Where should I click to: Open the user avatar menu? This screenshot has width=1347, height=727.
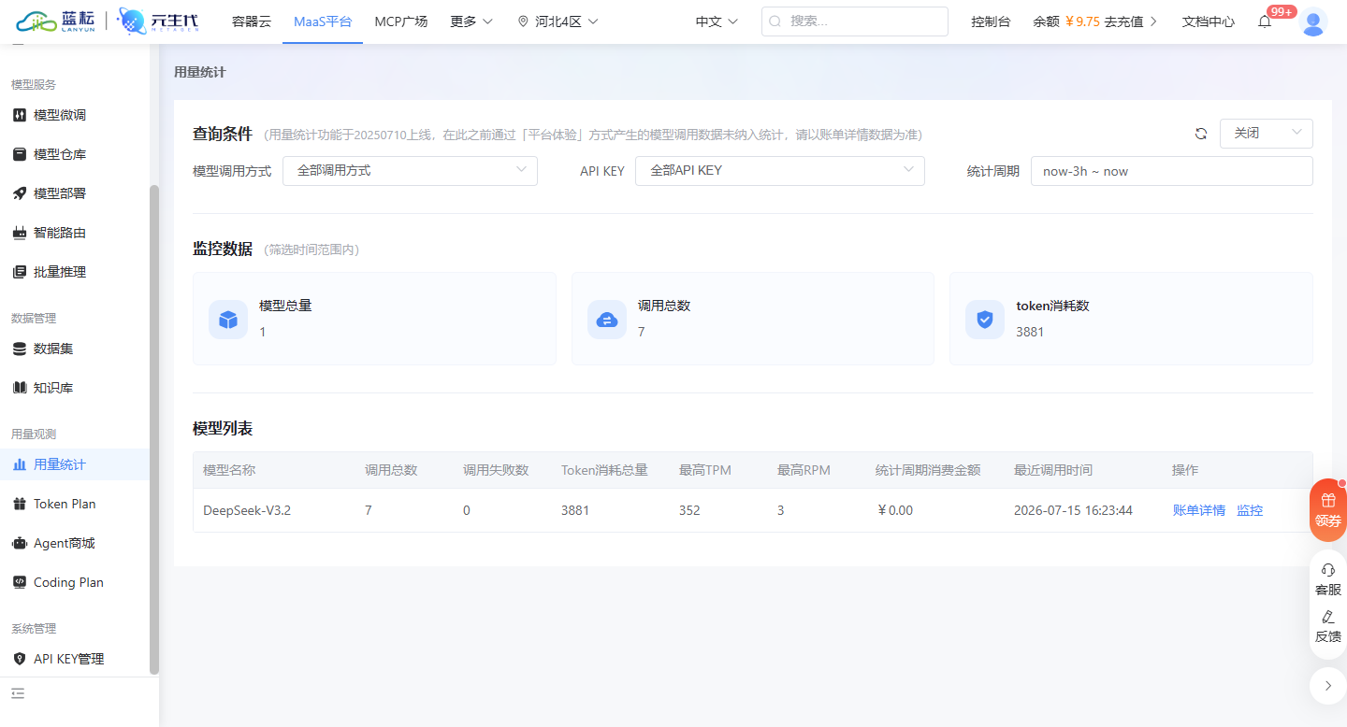pos(1313,21)
